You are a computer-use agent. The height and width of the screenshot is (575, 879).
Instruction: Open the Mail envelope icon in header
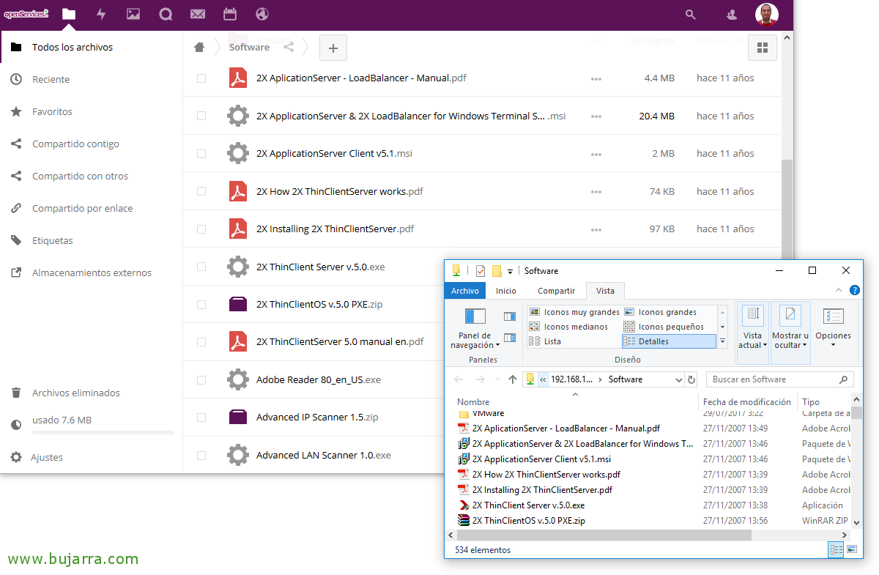coord(197,14)
